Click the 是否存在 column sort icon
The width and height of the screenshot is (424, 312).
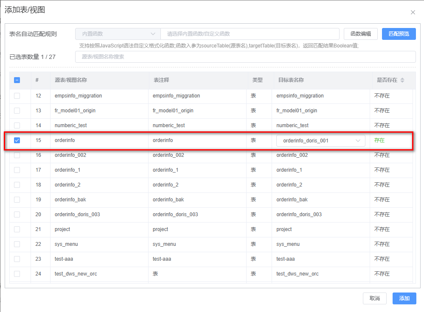pos(402,80)
